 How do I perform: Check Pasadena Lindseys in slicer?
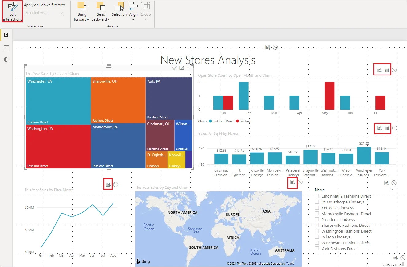(x=317, y=219)
